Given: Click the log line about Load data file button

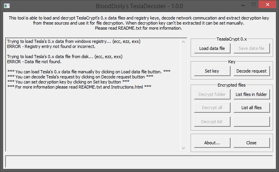Looking at the screenshot, I should [89, 72].
